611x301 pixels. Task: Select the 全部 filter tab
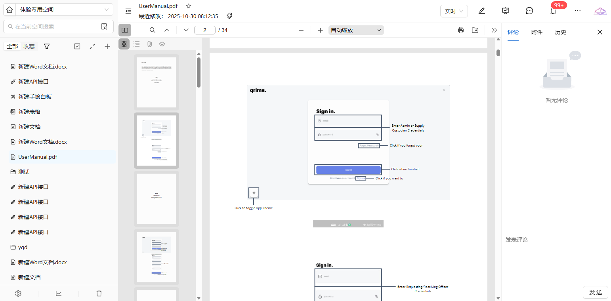(x=12, y=46)
